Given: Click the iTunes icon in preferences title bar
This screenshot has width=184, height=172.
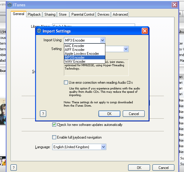Looking at the screenshot, I should (x=10, y=5).
